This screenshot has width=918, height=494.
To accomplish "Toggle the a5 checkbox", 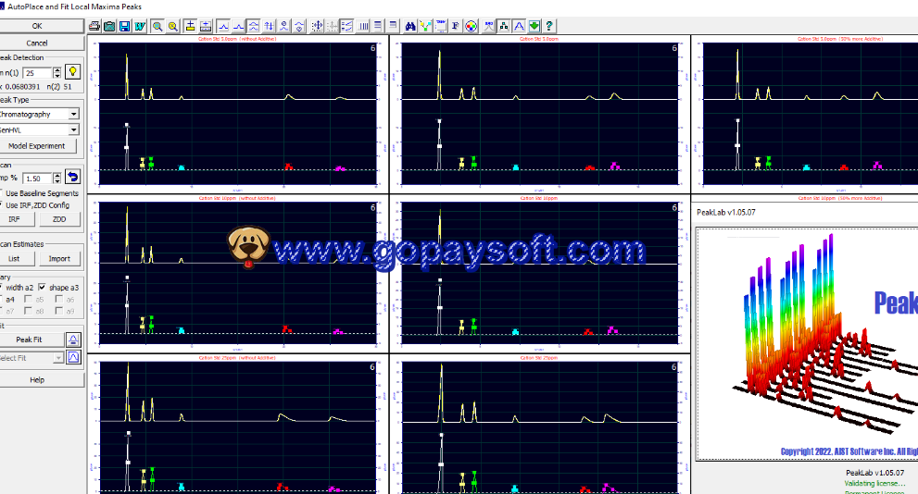I will point(28,300).
